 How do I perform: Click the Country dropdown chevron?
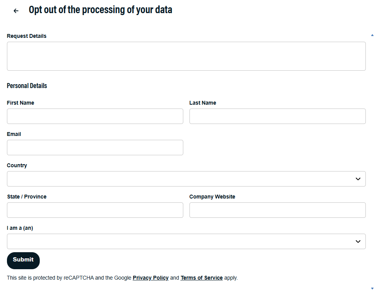point(358,178)
